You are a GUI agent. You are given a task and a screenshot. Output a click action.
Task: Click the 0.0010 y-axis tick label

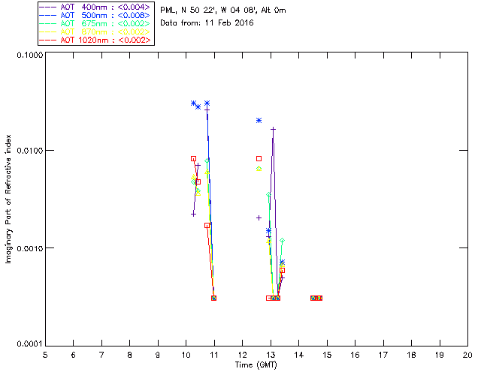[x=30, y=248]
